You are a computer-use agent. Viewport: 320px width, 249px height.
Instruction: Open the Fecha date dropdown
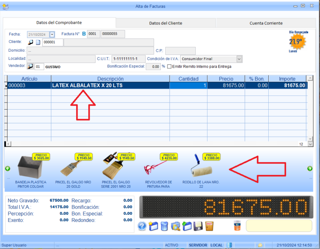[x=52, y=35]
